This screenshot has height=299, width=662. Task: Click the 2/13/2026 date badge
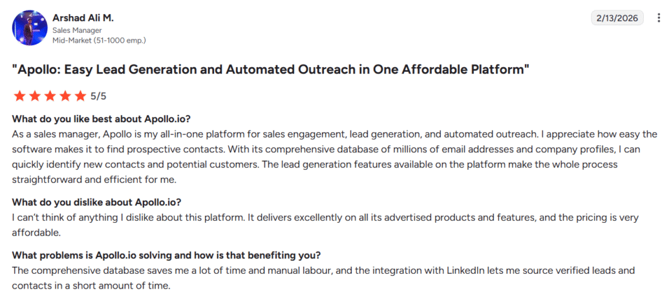point(618,18)
